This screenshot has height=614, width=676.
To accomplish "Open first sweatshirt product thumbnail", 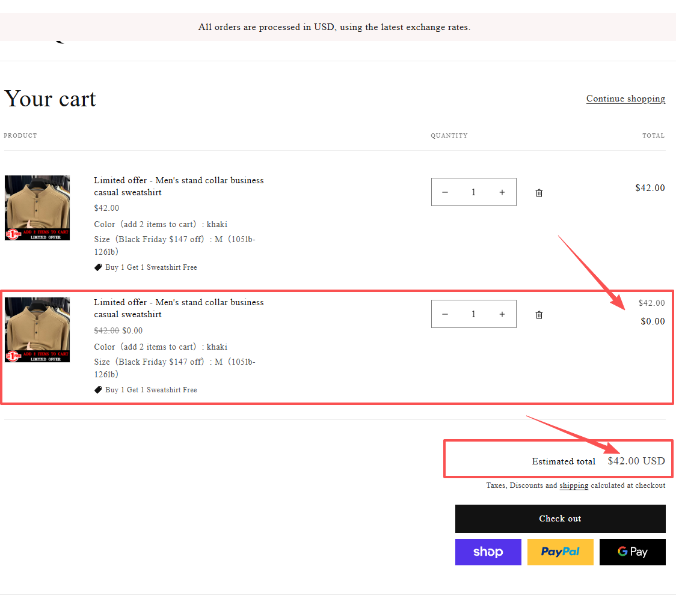I will pyautogui.click(x=37, y=207).
